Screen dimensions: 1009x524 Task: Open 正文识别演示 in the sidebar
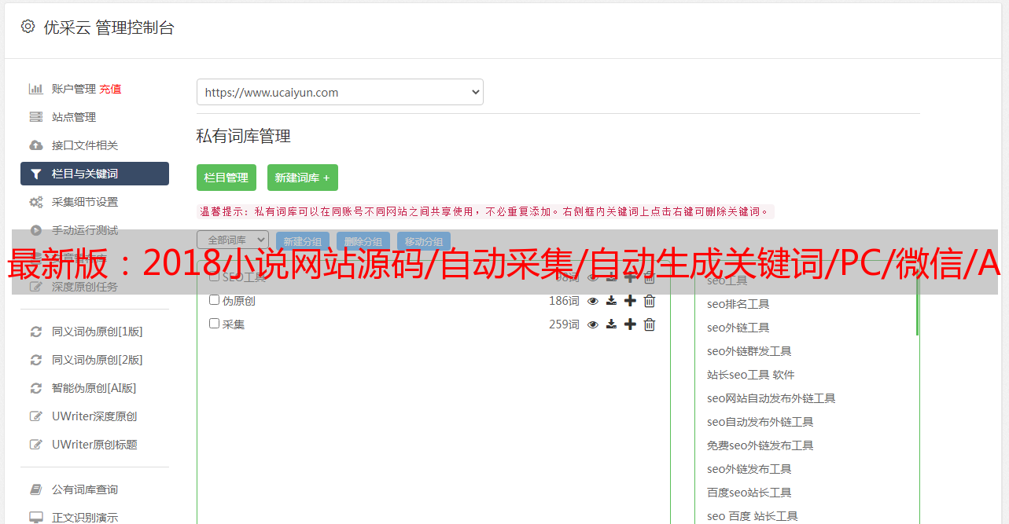pyautogui.click(x=85, y=518)
